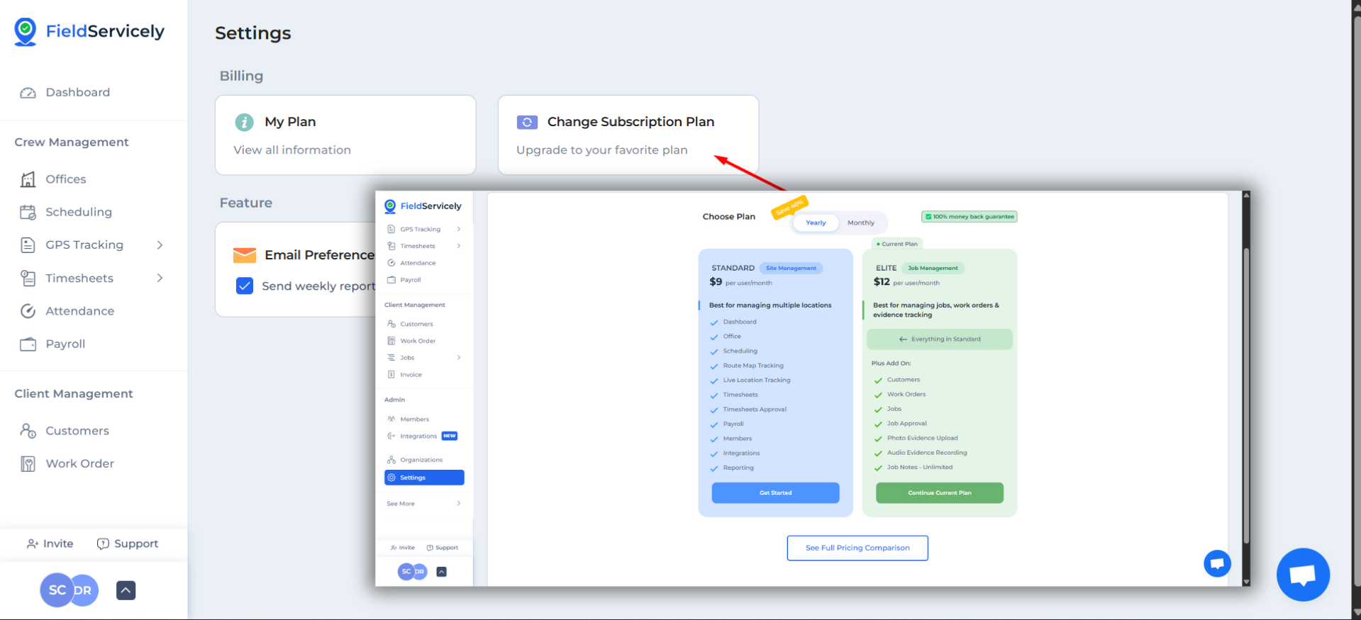The image size is (1361, 620).
Task: Expand Timesheets in the inner sidebar
Action: [459, 246]
